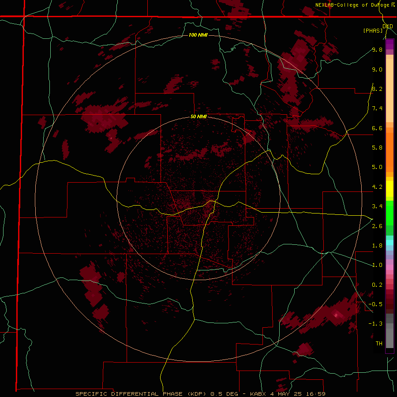Click the 3.4 value on color scale
This screenshot has width=397, height=397.
(x=377, y=206)
